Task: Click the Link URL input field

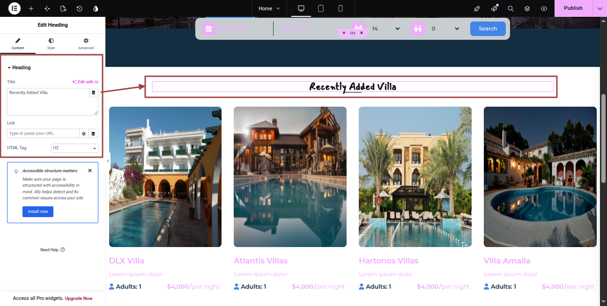Action: click(43, 133)
